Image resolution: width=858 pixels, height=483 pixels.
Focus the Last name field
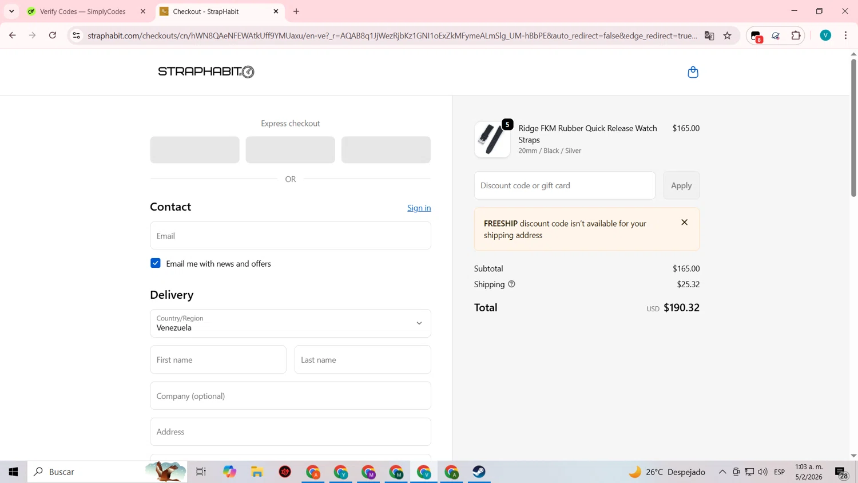[x=363, y=360]
